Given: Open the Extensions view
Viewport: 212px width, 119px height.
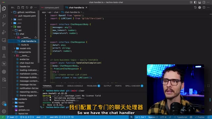Looking at the screenshot, I should click(4, 48).
